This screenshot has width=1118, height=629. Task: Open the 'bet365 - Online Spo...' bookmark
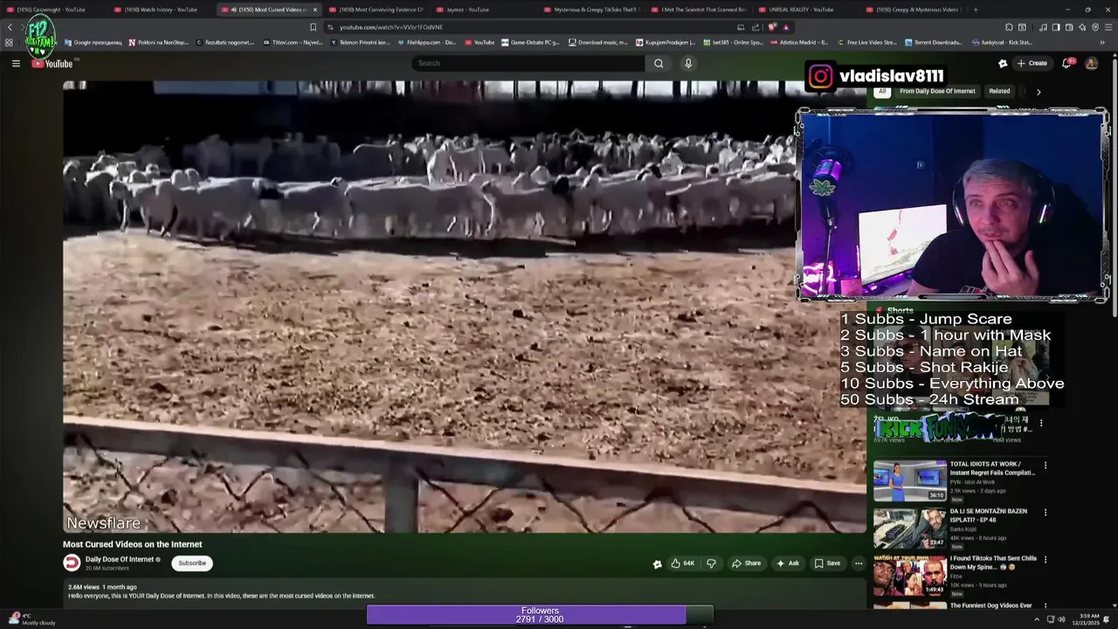733,42
